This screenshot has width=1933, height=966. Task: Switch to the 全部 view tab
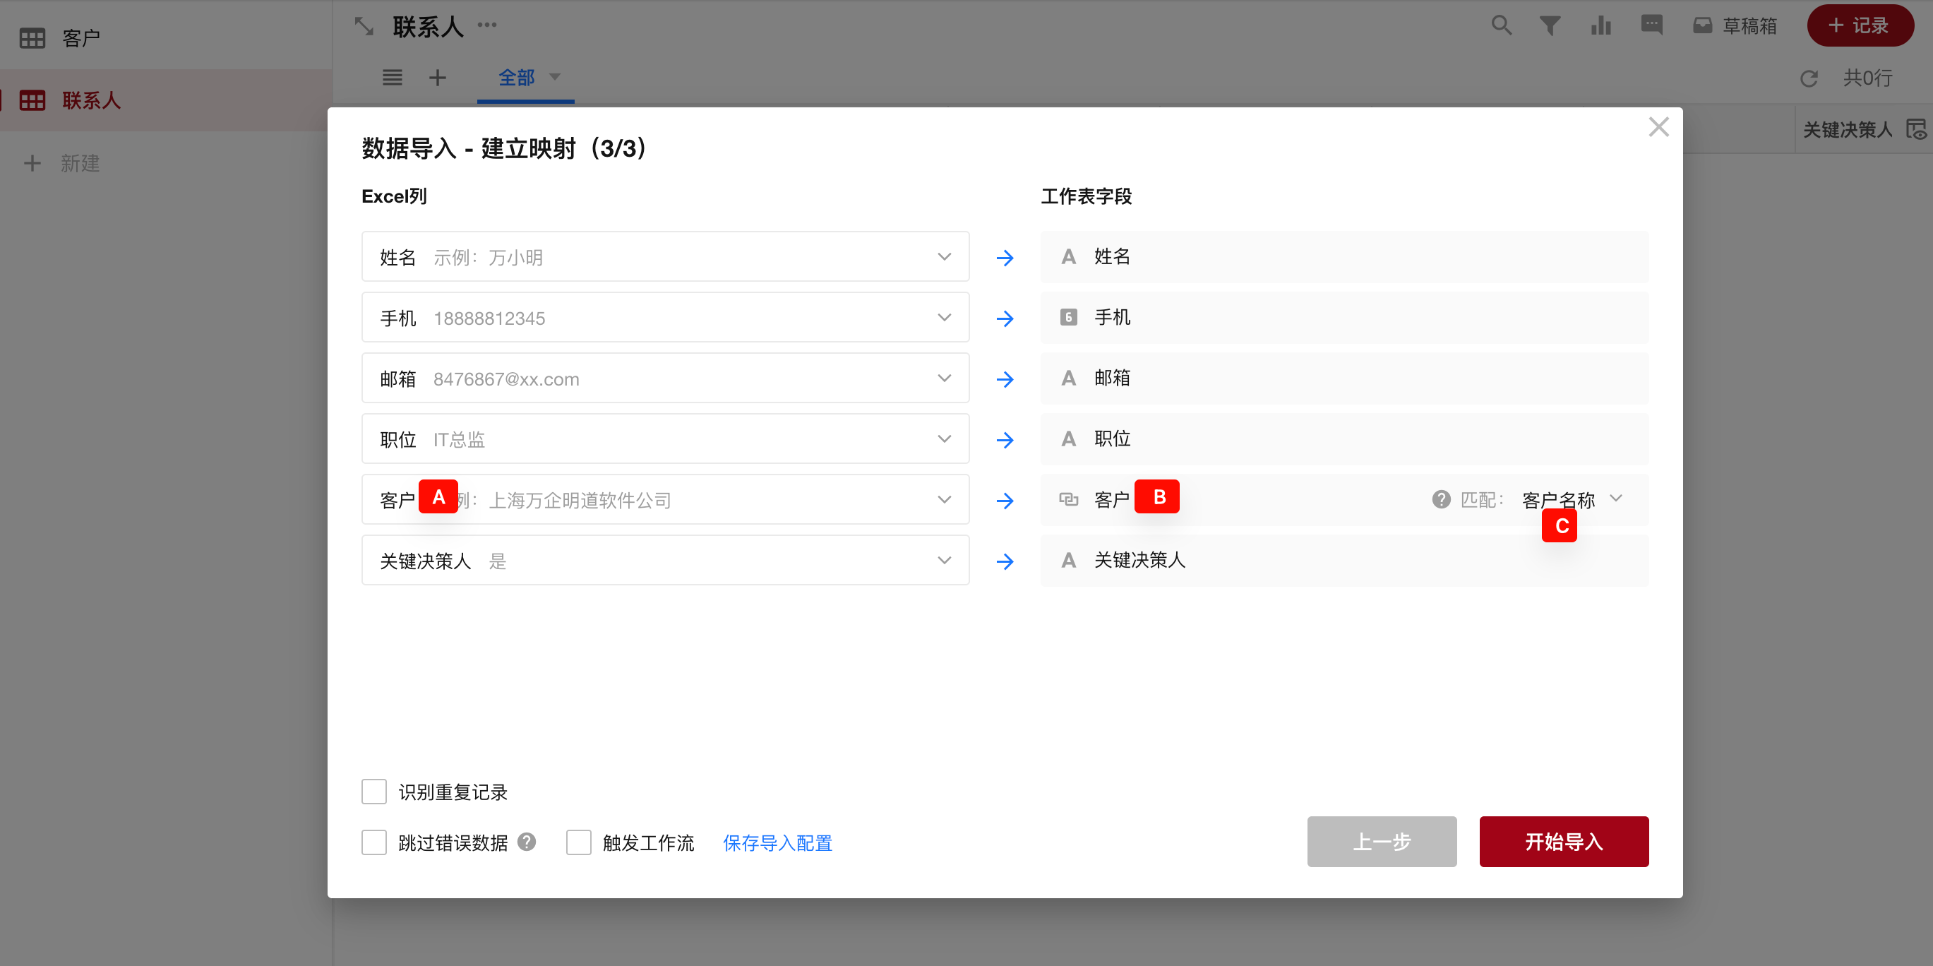pyautogui.click(x=516, y=77)
